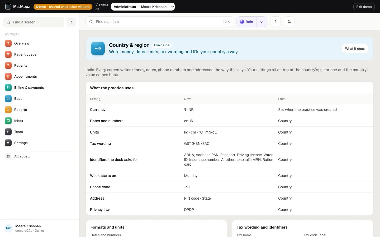Viewport: 380px width, 237px height.
Task: Click the 'Monday' week start value
Action: click(191, 176)
